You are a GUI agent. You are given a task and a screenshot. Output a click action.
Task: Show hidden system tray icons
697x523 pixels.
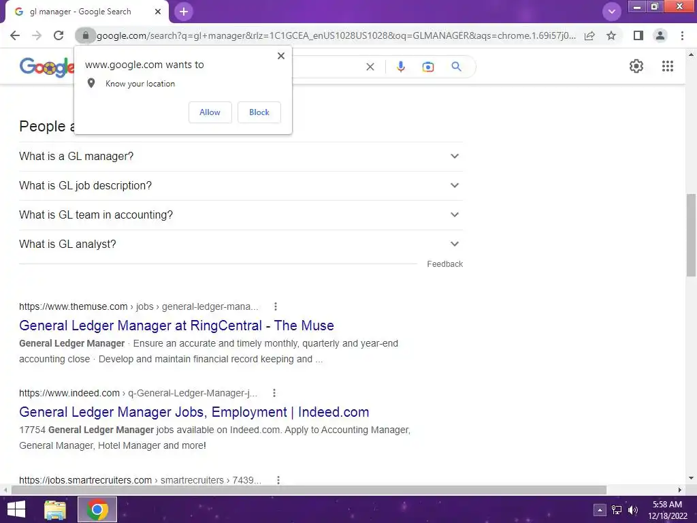[x=600, y=510]
